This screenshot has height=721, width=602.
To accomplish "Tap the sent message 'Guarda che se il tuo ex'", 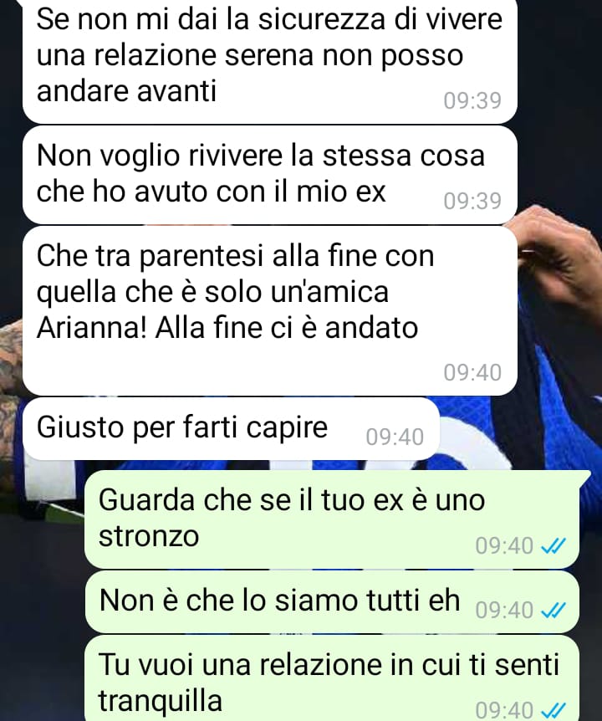I will [x=332, y=519].
